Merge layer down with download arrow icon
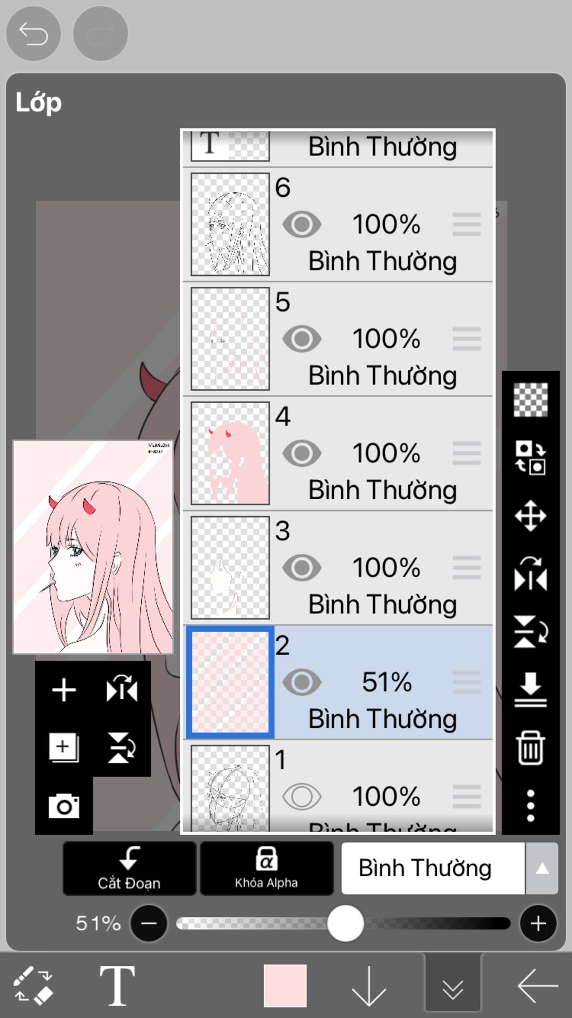Viewport: 572px width, 1018px height. click(530, 689)
